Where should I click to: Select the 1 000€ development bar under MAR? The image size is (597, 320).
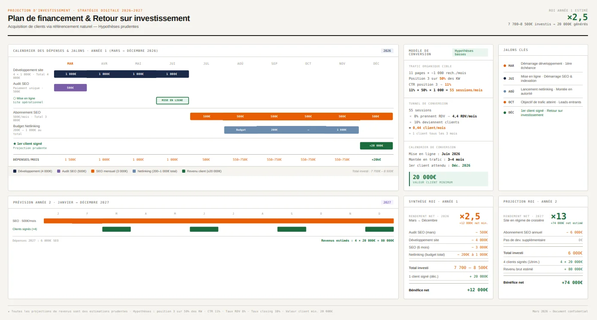[70, 74]
